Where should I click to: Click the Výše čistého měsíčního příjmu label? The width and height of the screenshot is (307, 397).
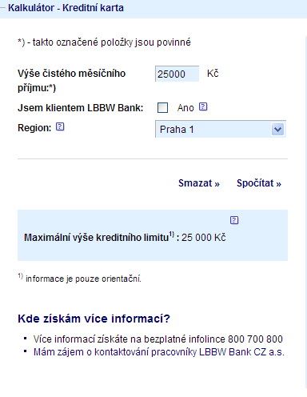(x=72, y=81)
